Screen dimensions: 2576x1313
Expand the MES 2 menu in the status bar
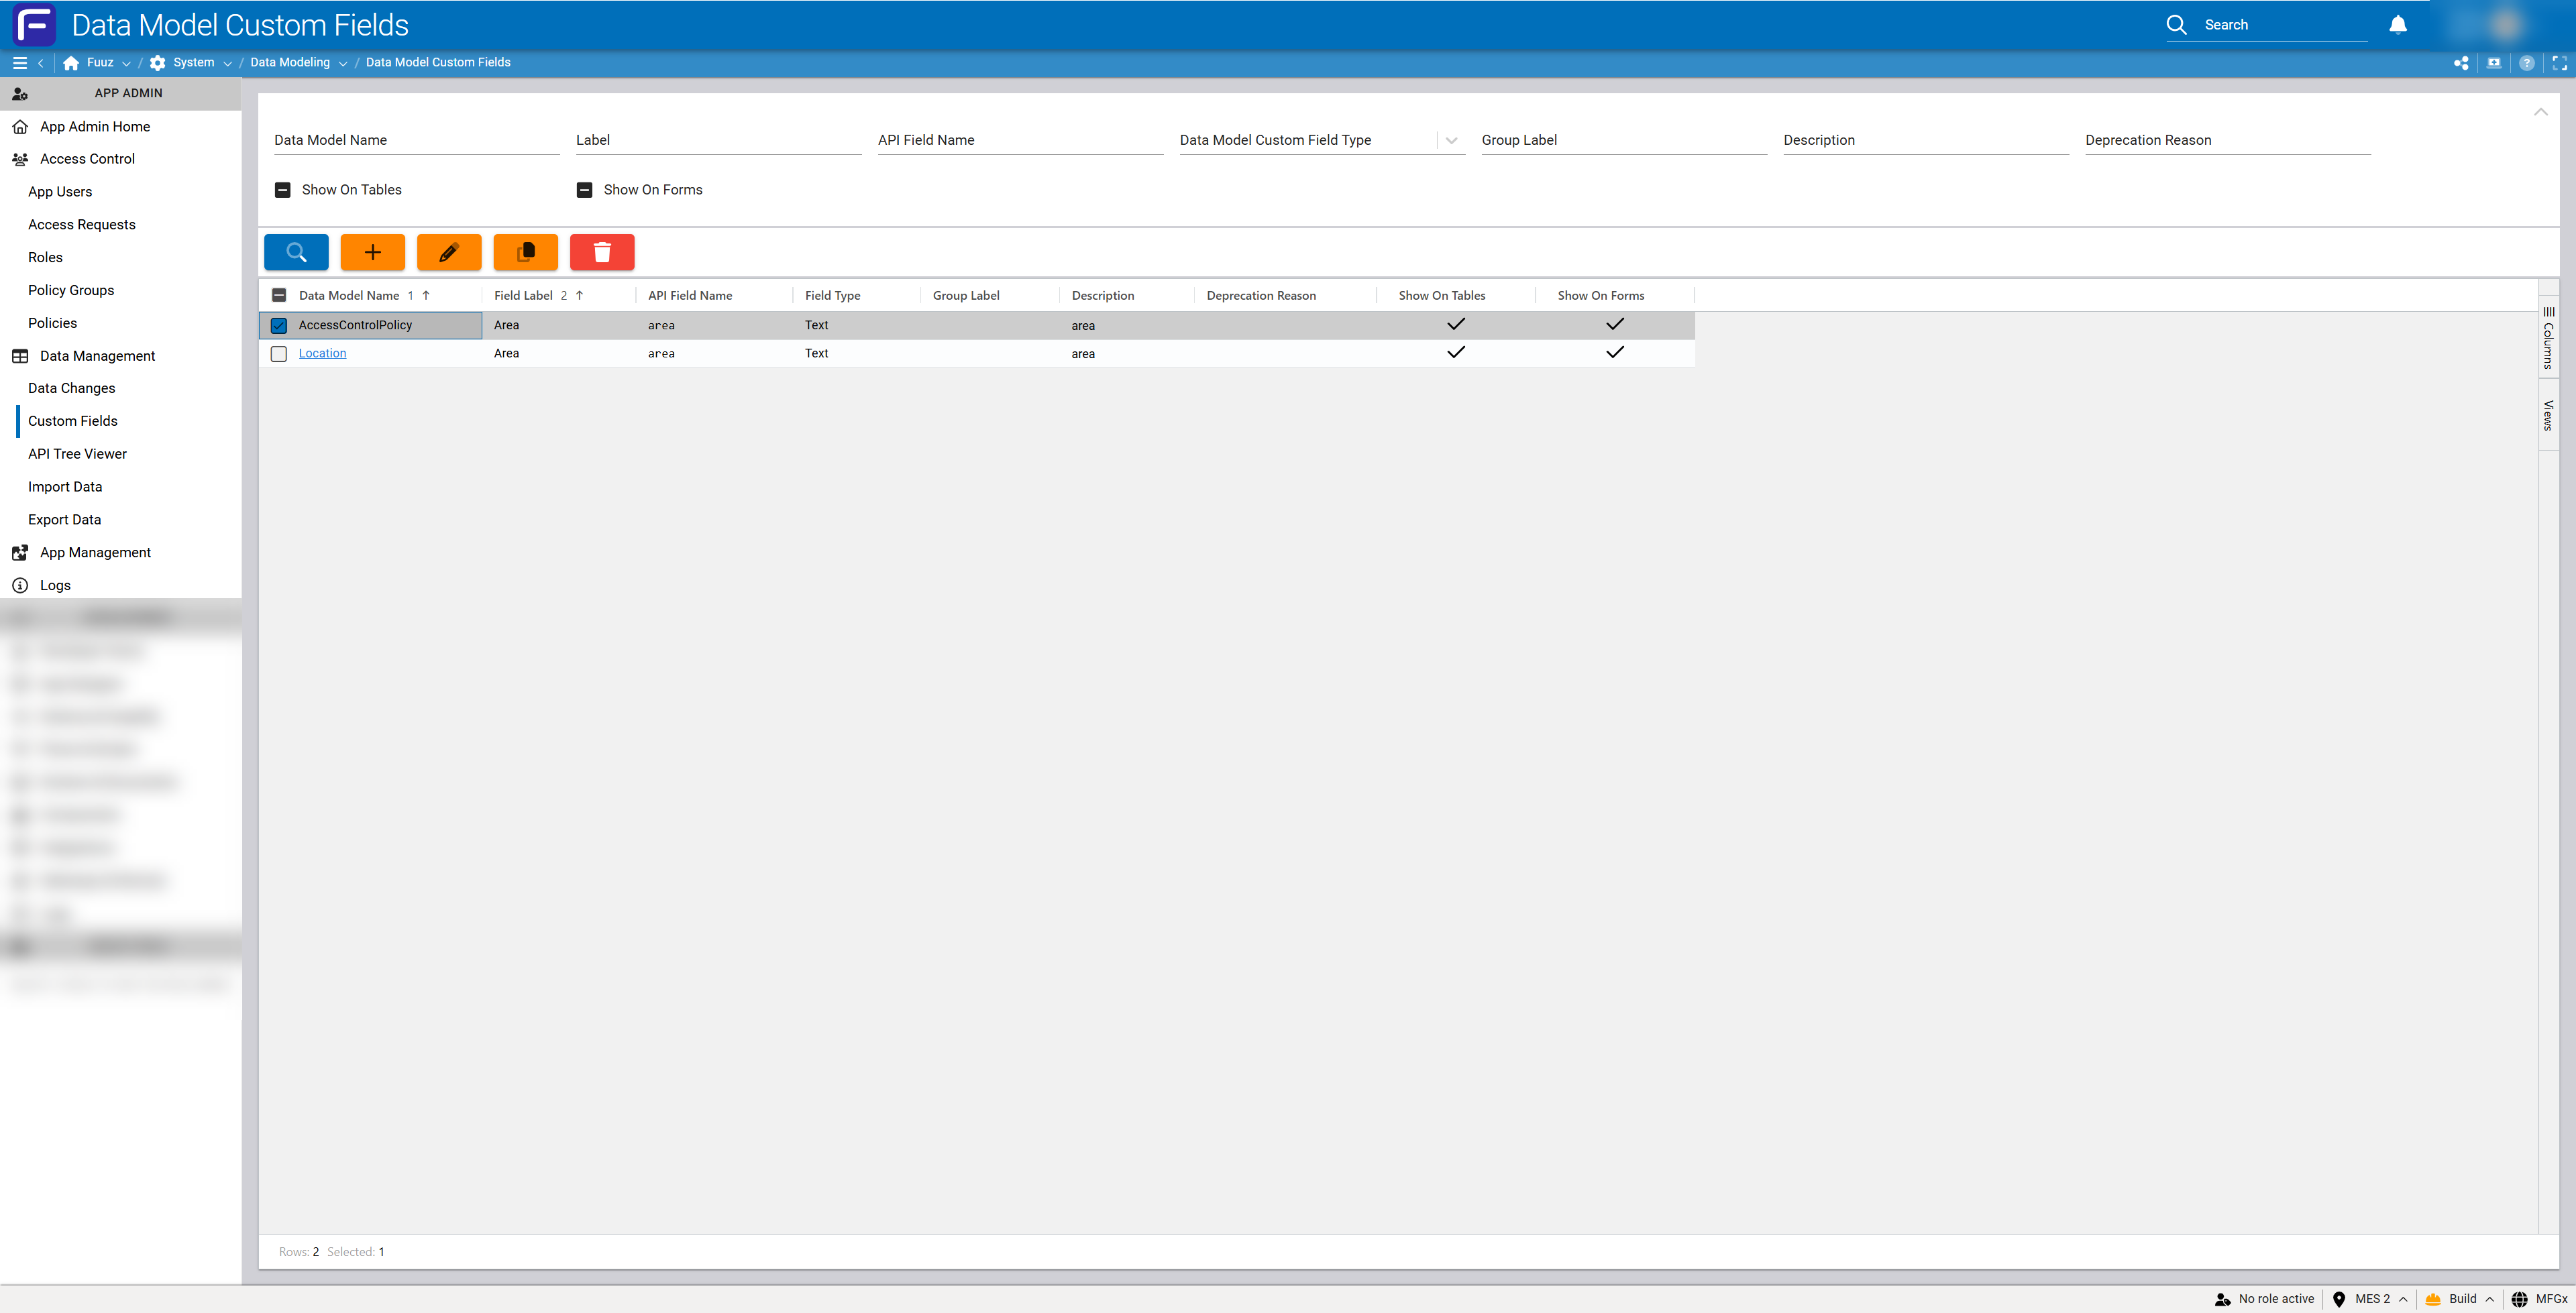point(2403,1299)
